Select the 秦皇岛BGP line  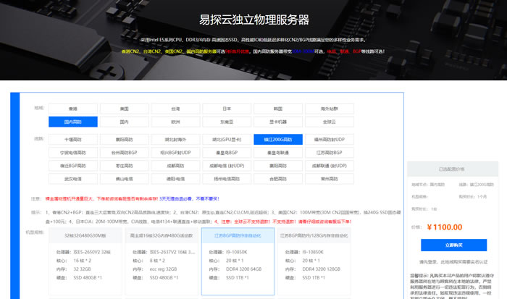coord(227,153)
